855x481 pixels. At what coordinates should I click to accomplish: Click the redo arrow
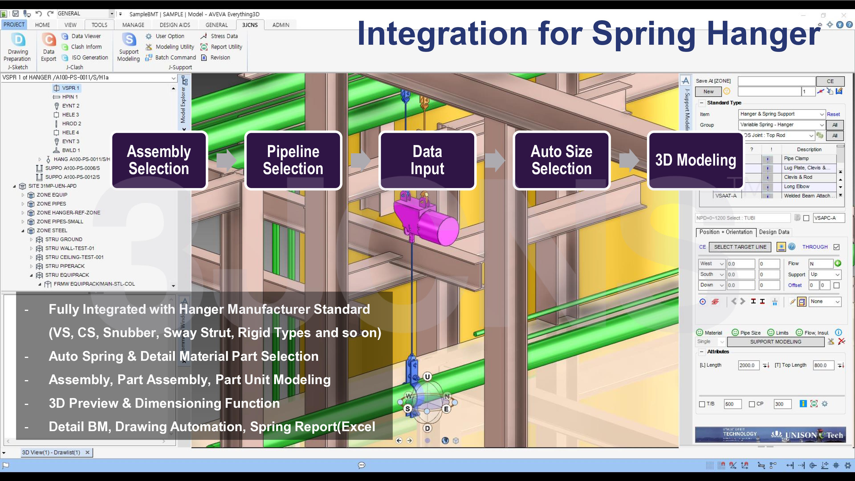50,14
